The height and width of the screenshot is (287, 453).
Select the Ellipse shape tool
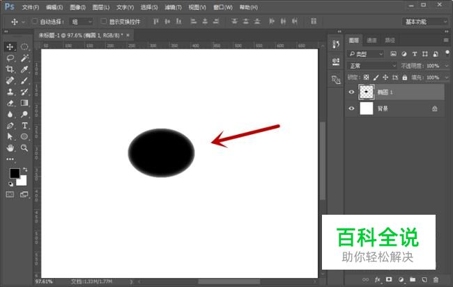24,136
